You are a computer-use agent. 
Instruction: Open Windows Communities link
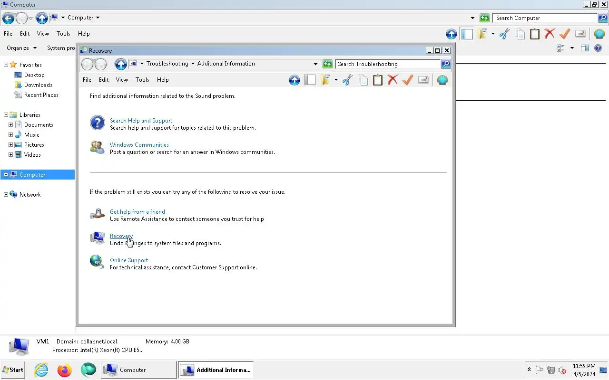tap(139, 145)
